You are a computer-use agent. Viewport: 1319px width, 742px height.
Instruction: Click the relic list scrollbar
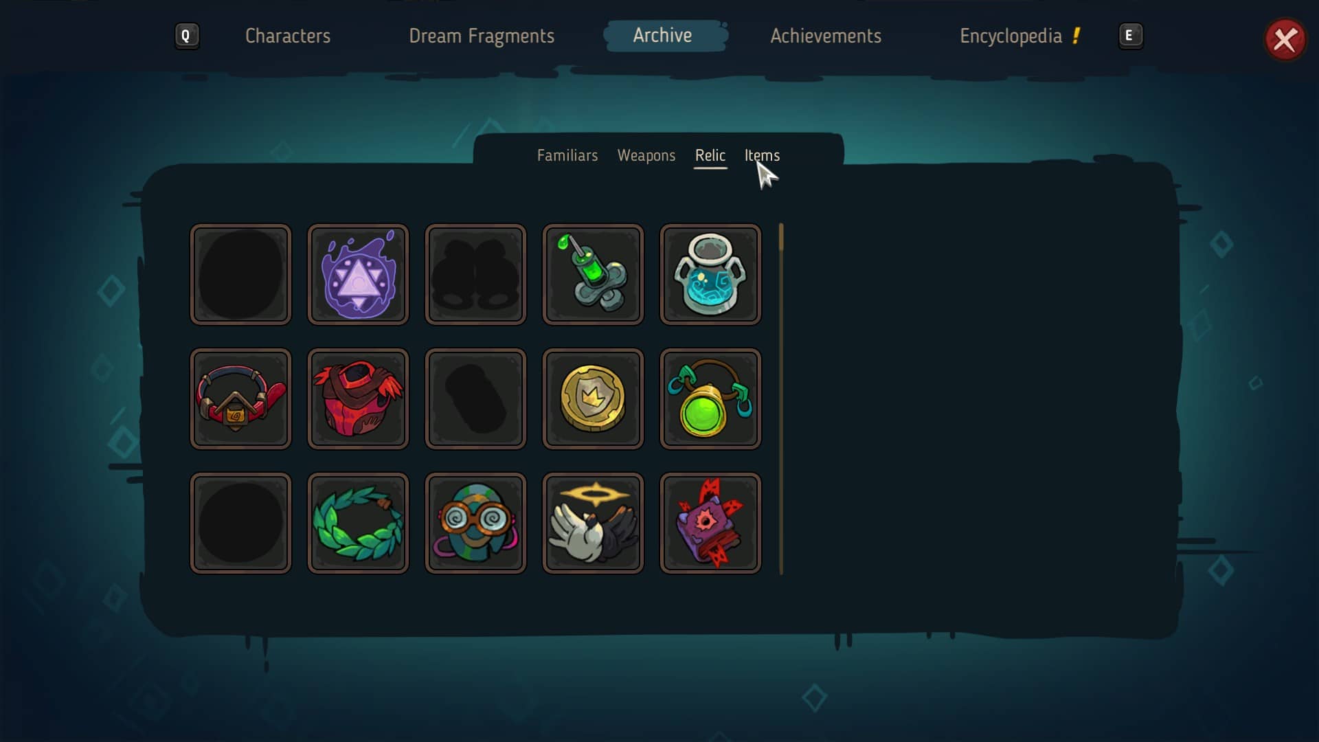coord(781,398)
